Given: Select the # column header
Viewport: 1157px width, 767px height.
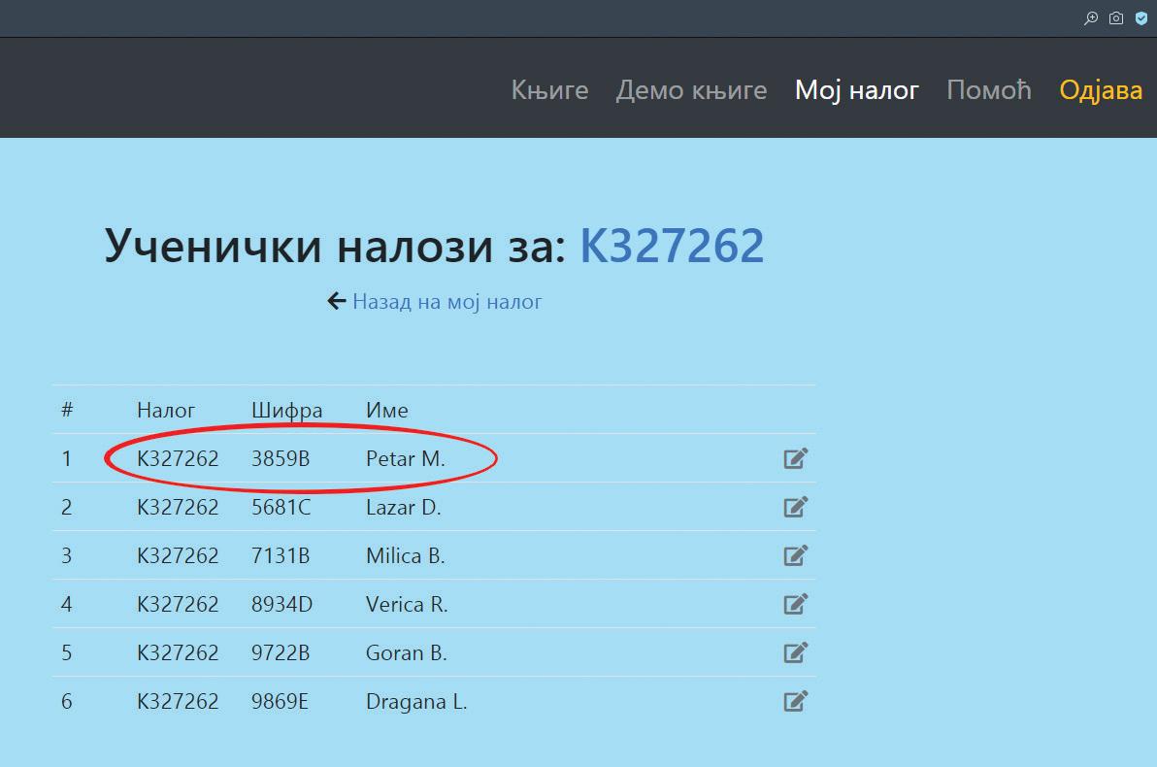Looking at the screenshot, I should click(67, 410).
